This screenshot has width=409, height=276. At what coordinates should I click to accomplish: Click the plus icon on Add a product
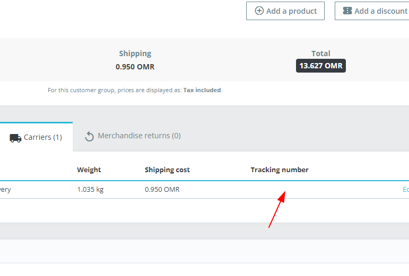tap(259, 11)
